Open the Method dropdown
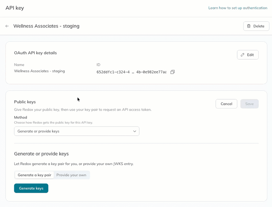Viewport: 272px width, 207px height. (77, 131)
